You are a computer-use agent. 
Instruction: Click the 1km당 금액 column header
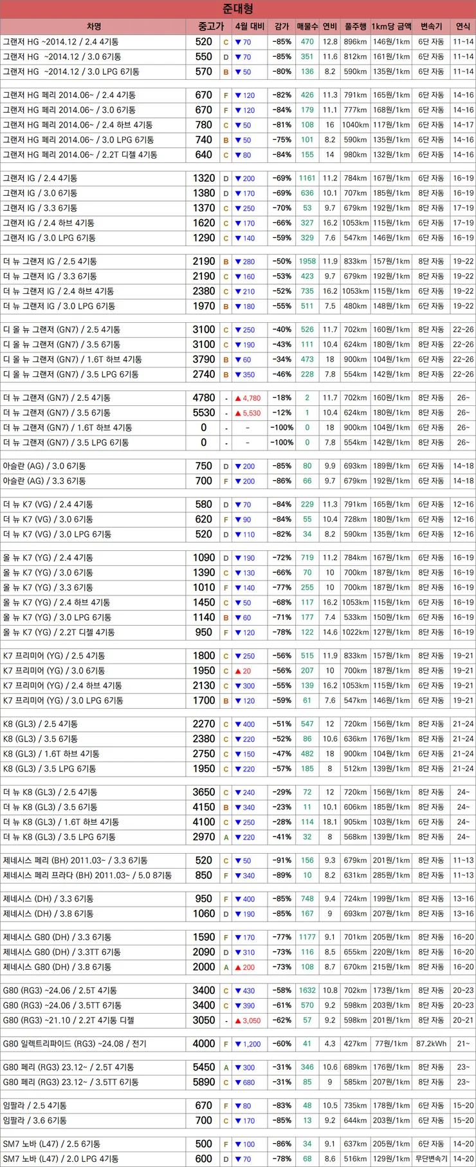pyautogui.click(x=392, y=26)
